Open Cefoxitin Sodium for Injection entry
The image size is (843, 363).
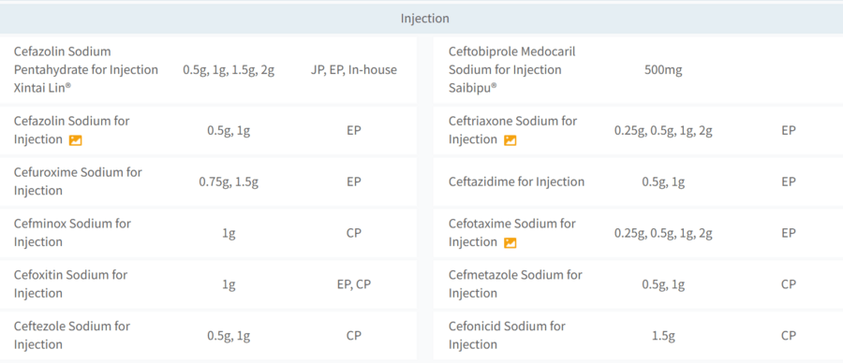pyautogui.click(x=70, y=283)
